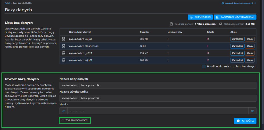
Task: Click Usuń for avokadobro_eujo1
Action: (250, 39)
